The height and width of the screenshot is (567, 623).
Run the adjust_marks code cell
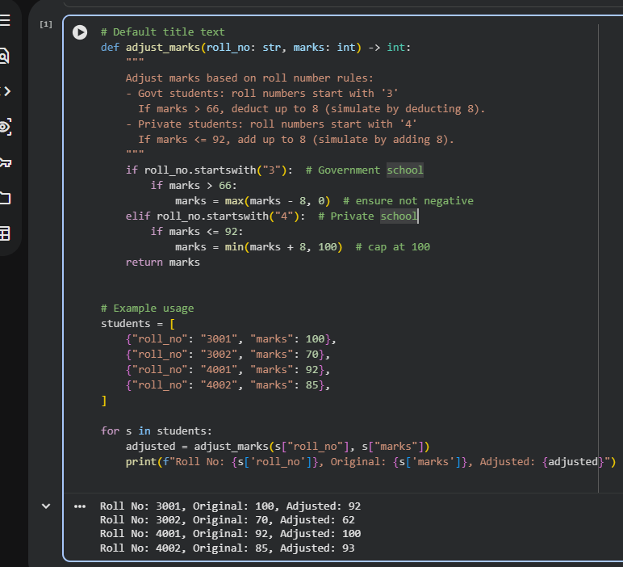[x=80, y=32]
